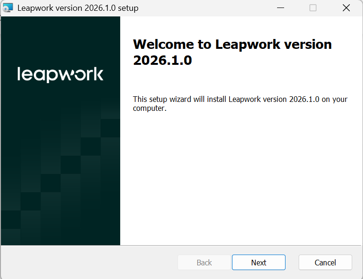Screen dimensions: 363x279
Task: Click the 'This setup wizard will install' description text
Action: pos(240,103)
